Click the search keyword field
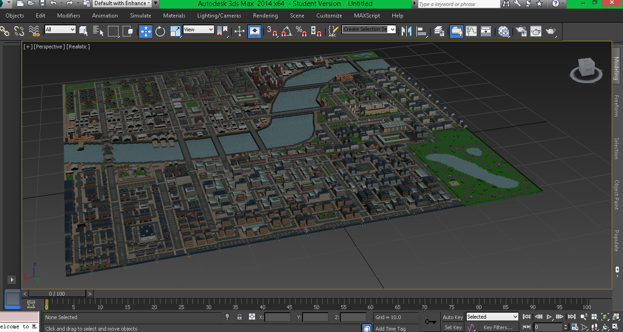 [x=458, y=4]
